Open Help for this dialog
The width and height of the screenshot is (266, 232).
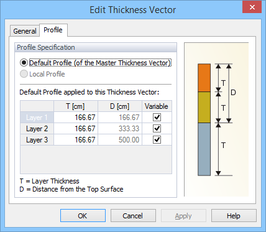tap(234, 216)
